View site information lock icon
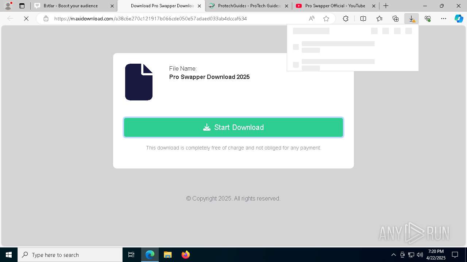The width and height of the screenshot is (467, 262). 46,19
